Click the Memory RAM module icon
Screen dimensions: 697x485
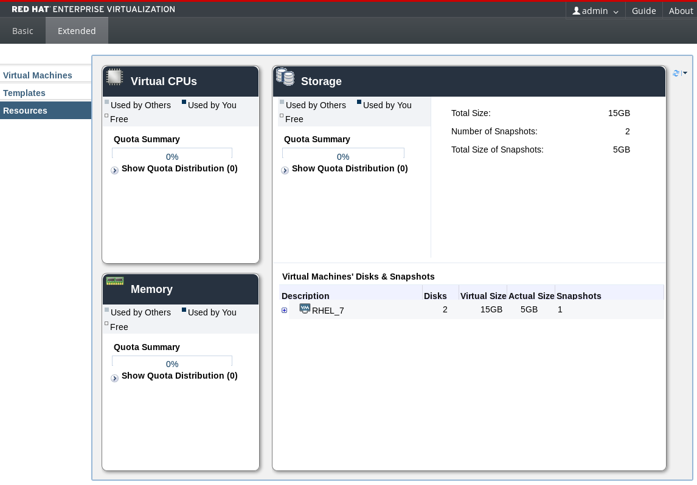pyautogui.click(x=114, y=281)
